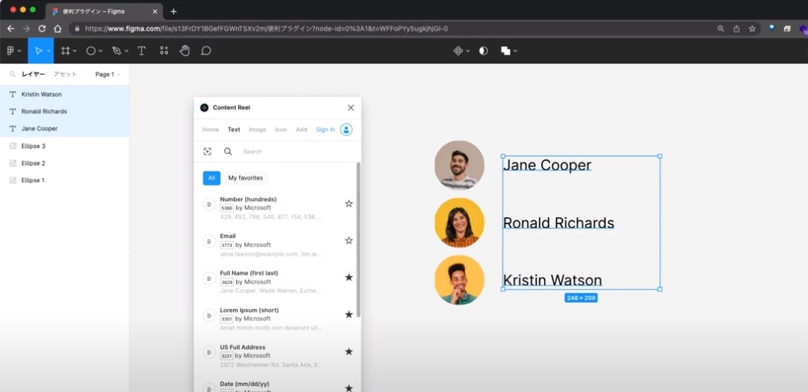Click the Content Reel user avatar icon

(x=347, y=129)
